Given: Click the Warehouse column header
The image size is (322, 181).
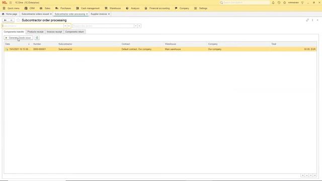Looking at the screenshot, I should pyautogui.click(x=185, y=44).
